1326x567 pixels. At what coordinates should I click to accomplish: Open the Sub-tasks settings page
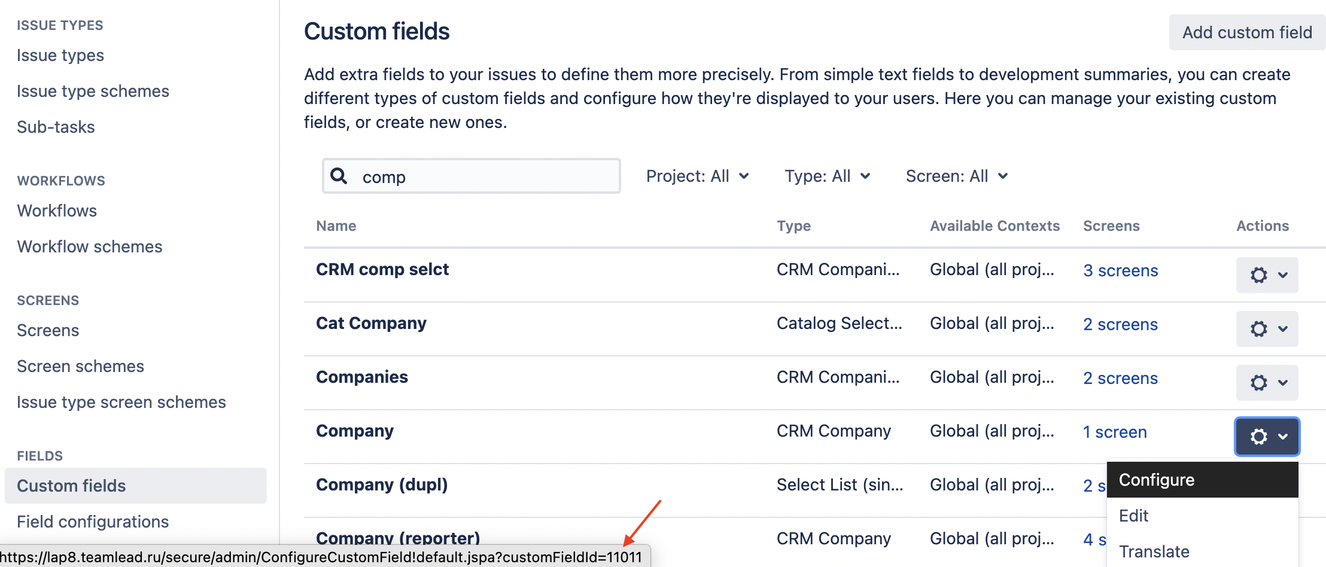56,127
